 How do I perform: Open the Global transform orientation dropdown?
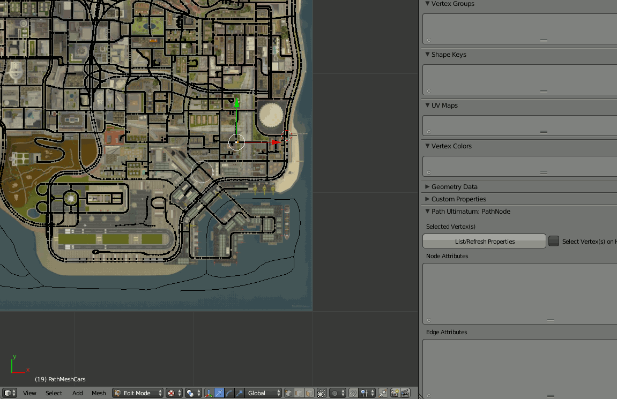(x=263, y=393)
